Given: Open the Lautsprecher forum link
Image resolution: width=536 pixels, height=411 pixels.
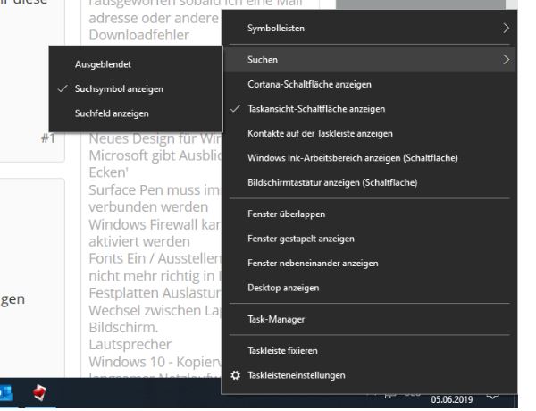Looking at the screenshot, I should point(130,344).
